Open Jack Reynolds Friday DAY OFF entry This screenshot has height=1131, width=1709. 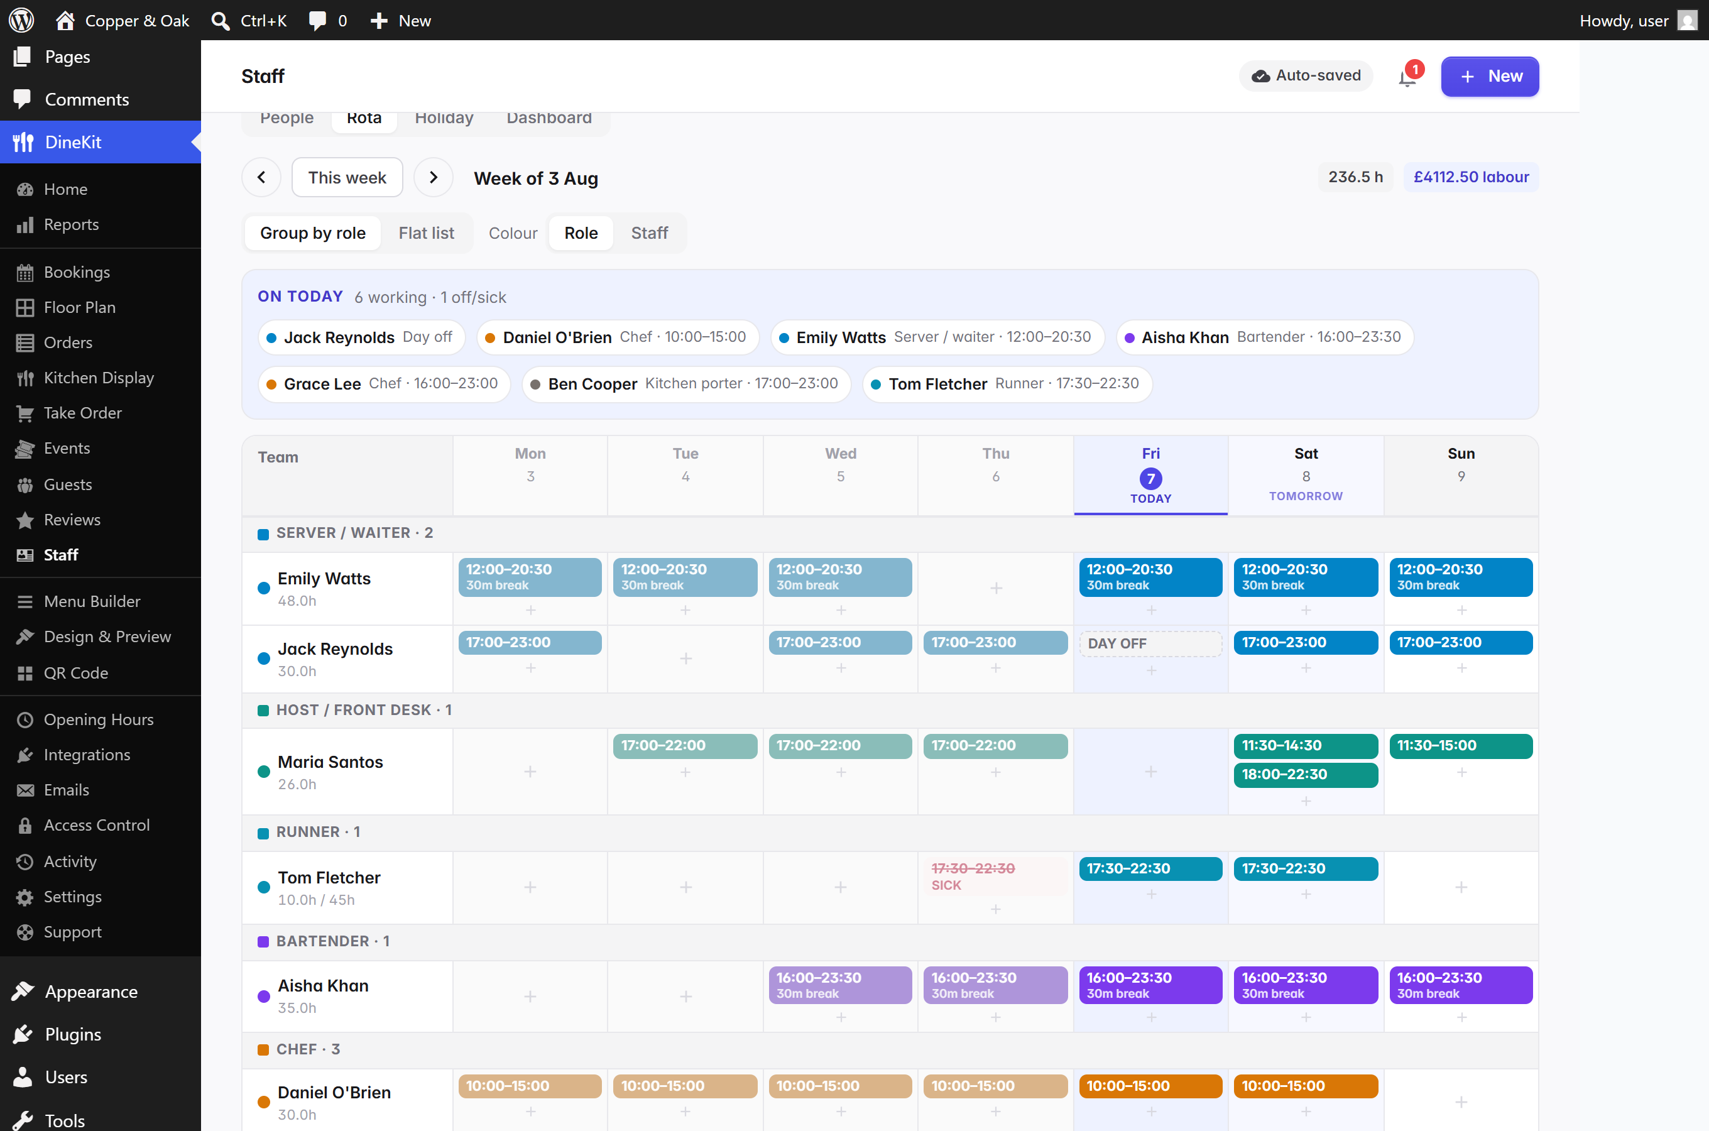1150,643
